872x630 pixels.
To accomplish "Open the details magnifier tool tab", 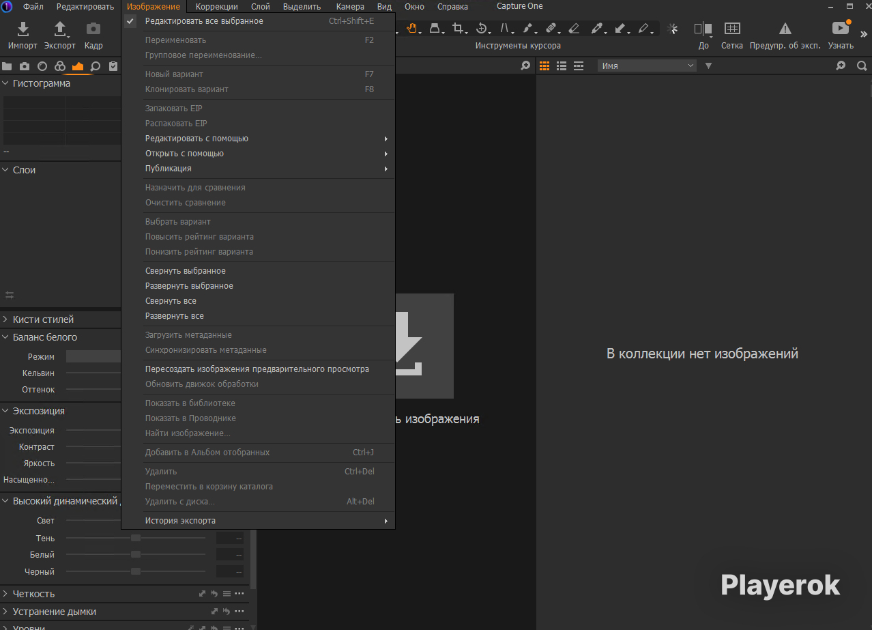I will tap(96, 66).
